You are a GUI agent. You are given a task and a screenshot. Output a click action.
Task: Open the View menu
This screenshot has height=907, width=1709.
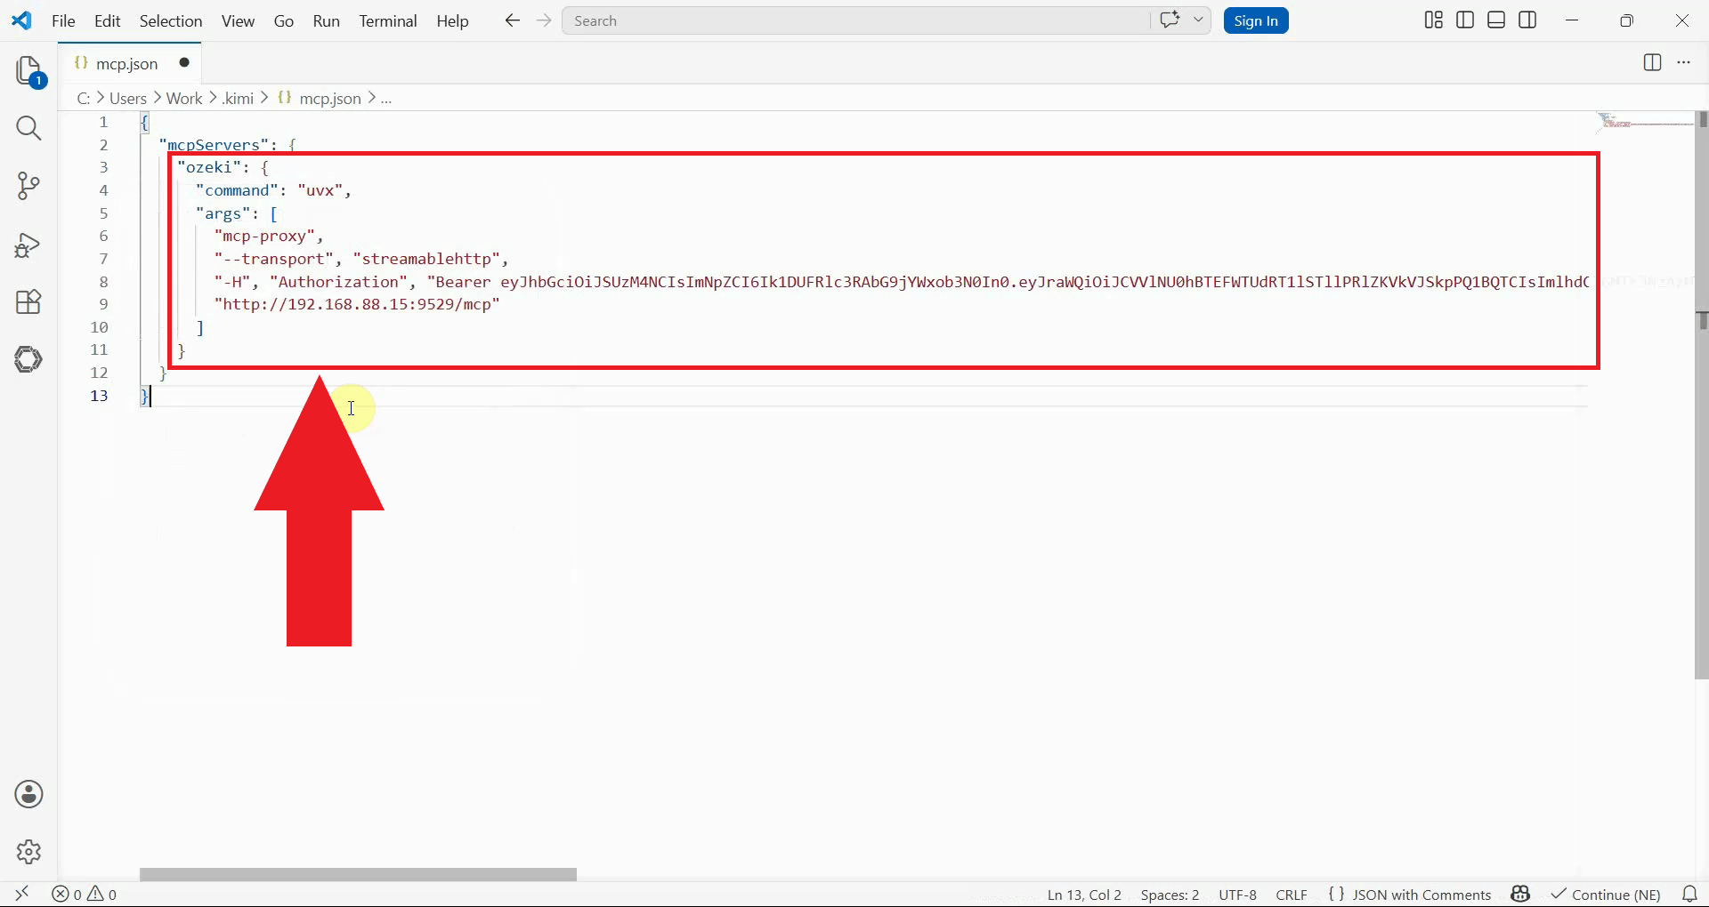tap(238, 20)
